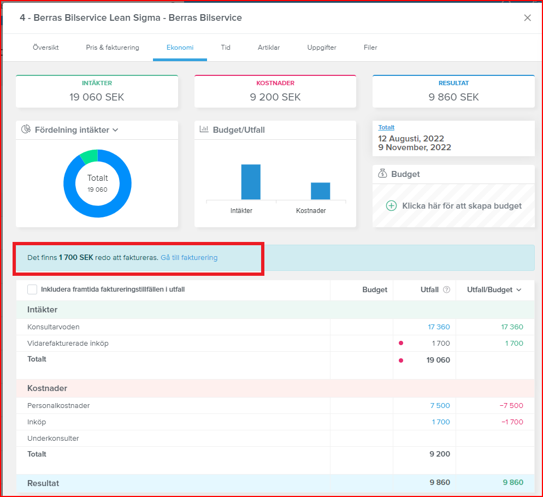Select the Underkonsulter row label
The width and height of the screenshot is (543, 497).
[x=53, y=439]
